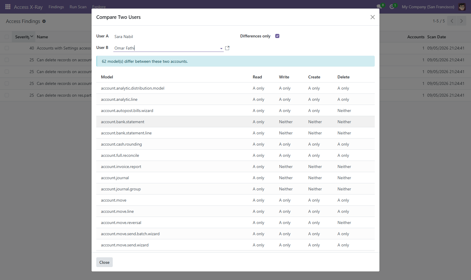The image size is (471, 280).
Task: Click the Compare Two Users dialog title
Action: click(118, 17)
